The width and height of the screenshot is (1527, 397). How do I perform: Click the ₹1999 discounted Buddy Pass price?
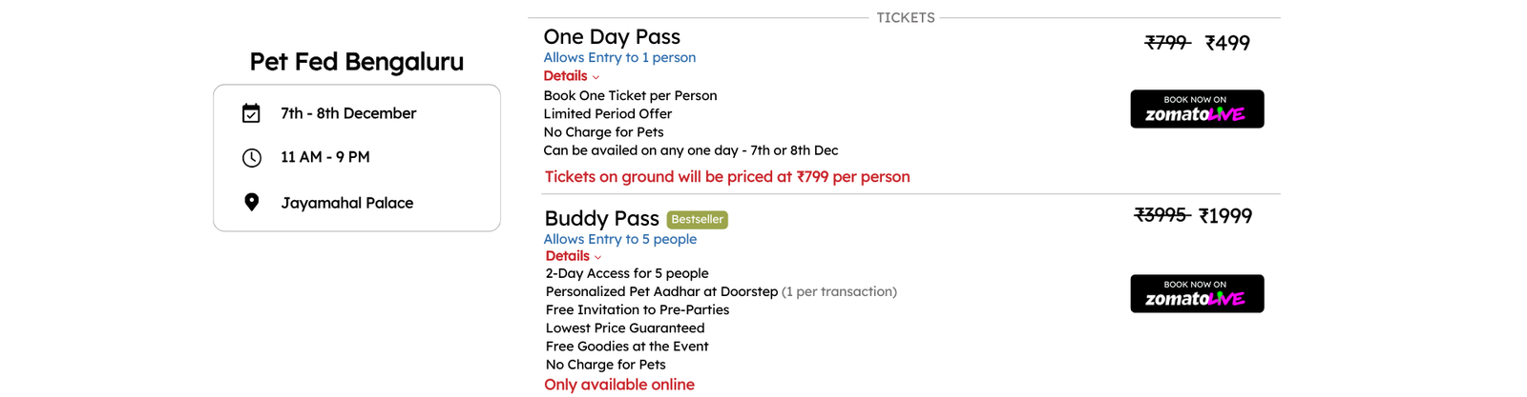pyautogui.click(x=1225, y=216)
